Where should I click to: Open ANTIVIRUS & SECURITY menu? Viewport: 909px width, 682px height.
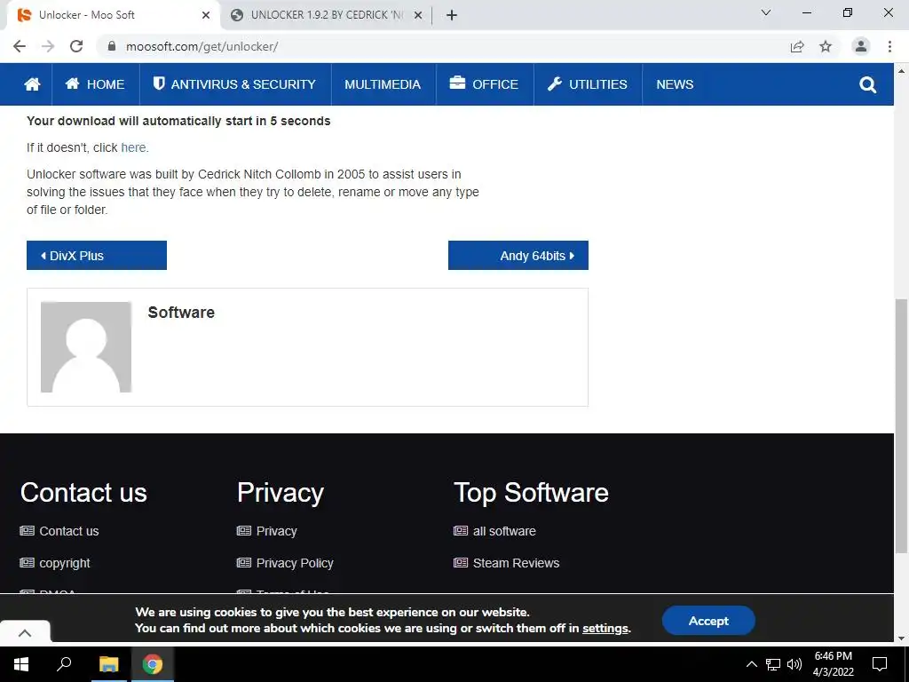234,84
